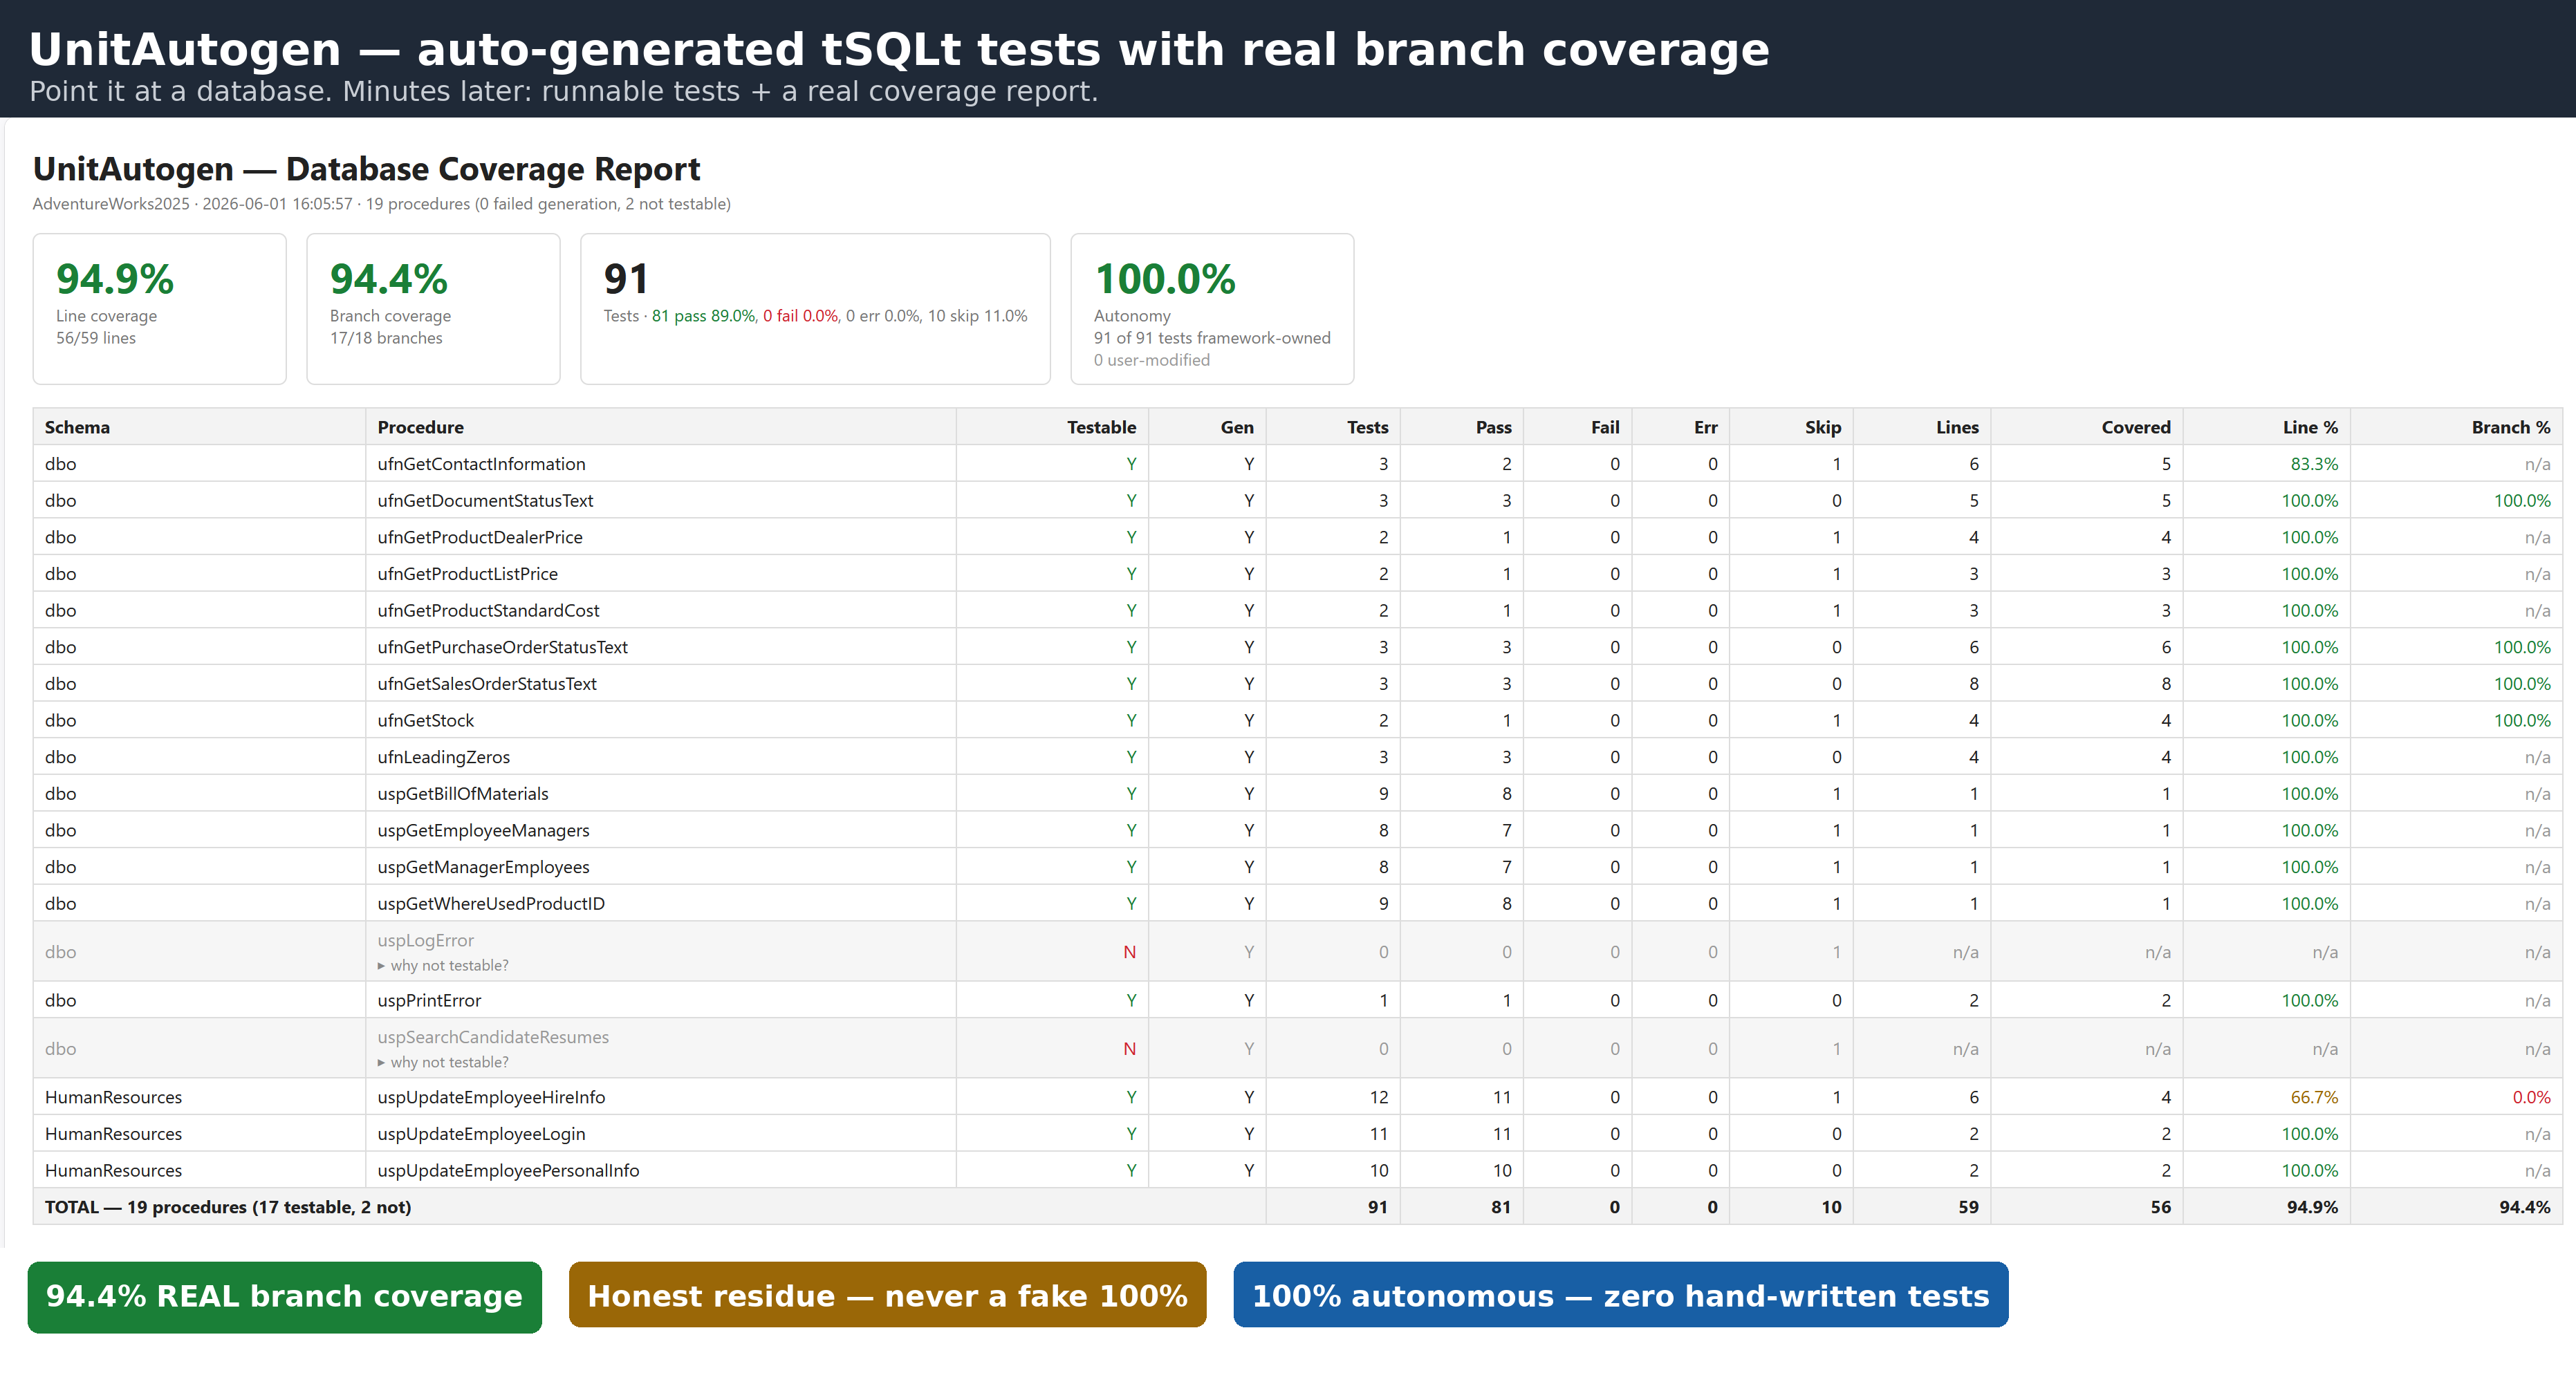Click the '56/59 lines' text
Viewport: 2576px width, 1393px height.
[x=96, y=338]
